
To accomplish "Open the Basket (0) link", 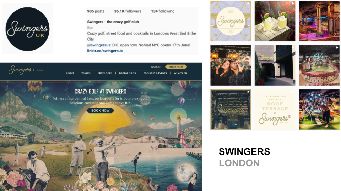I will pyautogui.click(x=156, y=67).
